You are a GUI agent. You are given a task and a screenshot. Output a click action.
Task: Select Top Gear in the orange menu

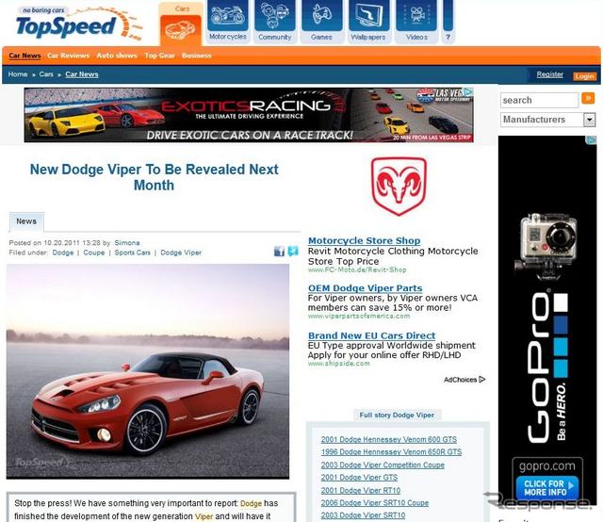coord(159,56)
